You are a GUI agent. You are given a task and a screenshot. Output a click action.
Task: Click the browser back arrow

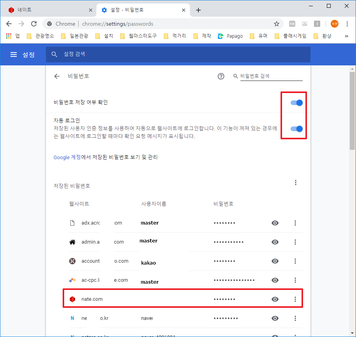pos(9,24)
